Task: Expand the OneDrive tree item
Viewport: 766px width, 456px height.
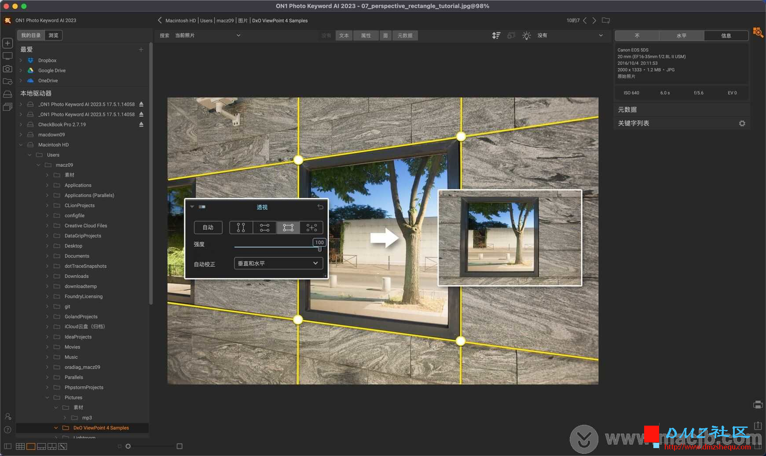Action: click(x=21, y=80)
